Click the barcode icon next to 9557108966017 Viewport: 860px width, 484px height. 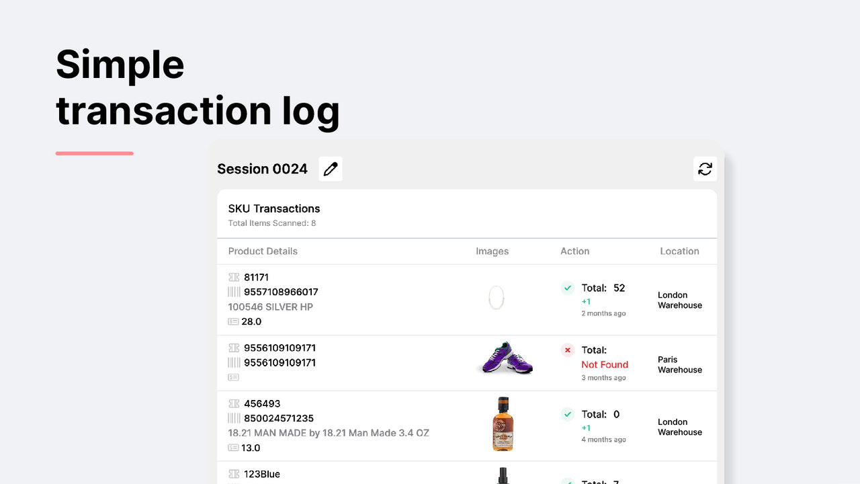pyautogui.click(x=233, y=292)
